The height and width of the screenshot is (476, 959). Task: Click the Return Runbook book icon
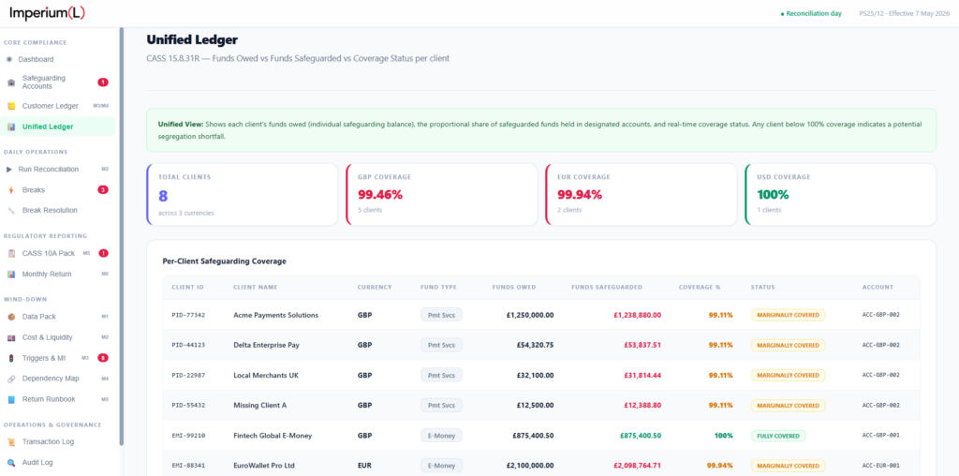point(11,399)
